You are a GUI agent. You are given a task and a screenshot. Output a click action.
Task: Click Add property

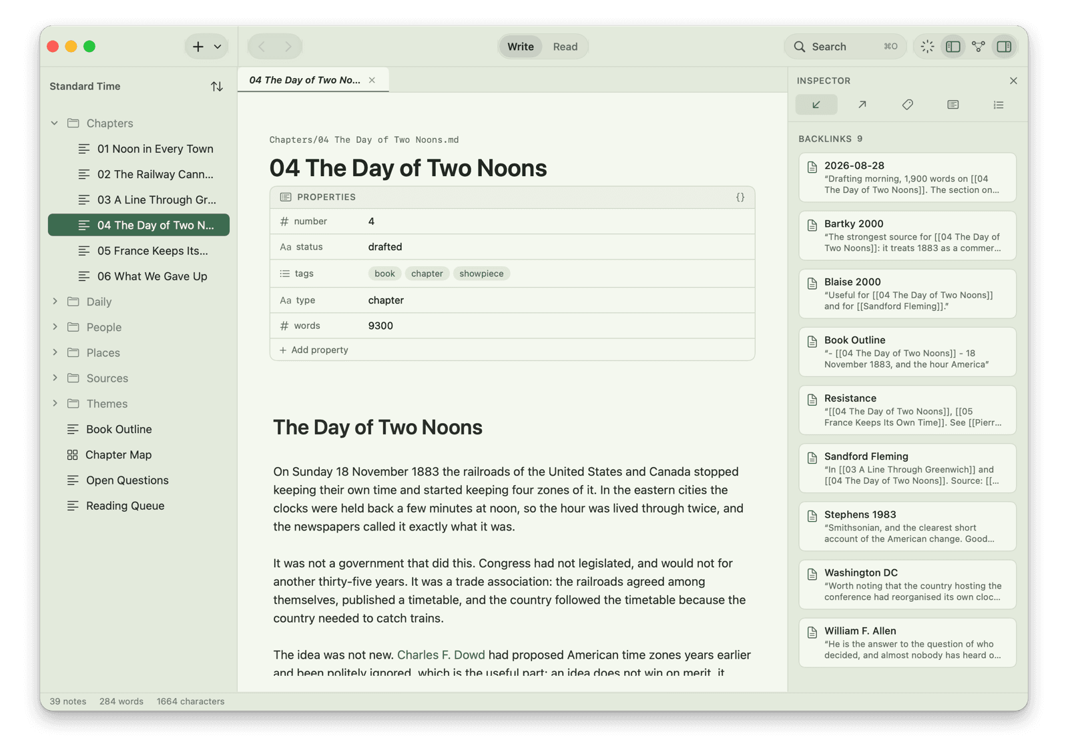tap(314, 350)
